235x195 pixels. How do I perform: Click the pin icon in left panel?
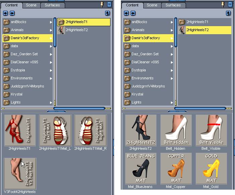point(102,4)
